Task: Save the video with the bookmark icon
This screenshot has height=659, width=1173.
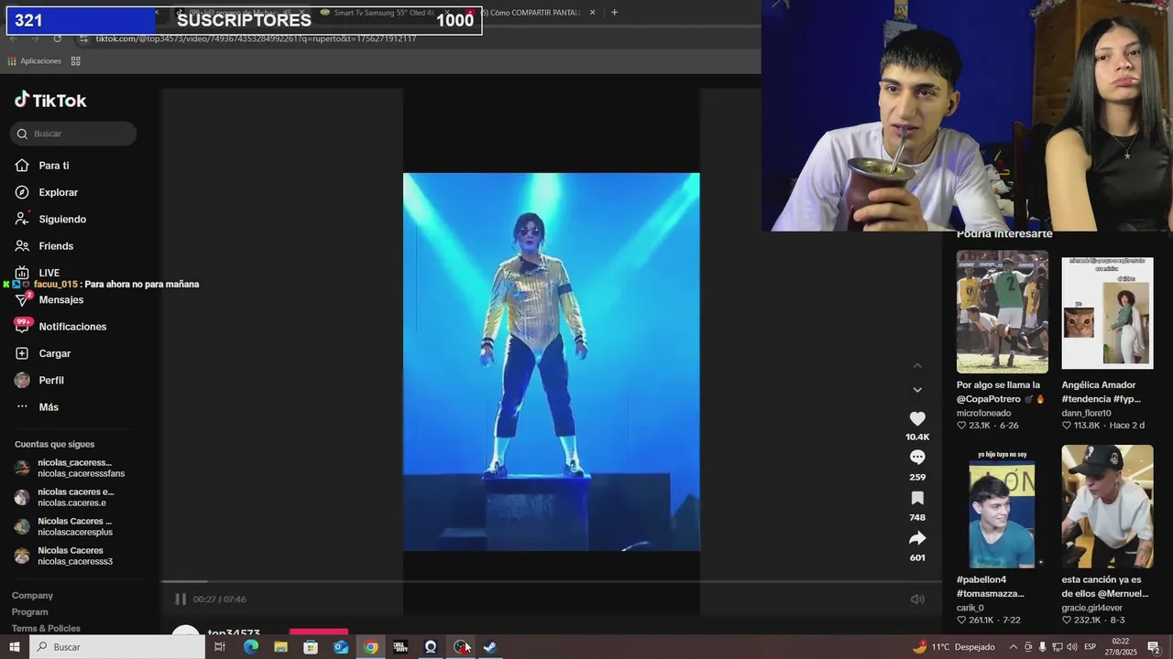Action: [x=917, y=498]
